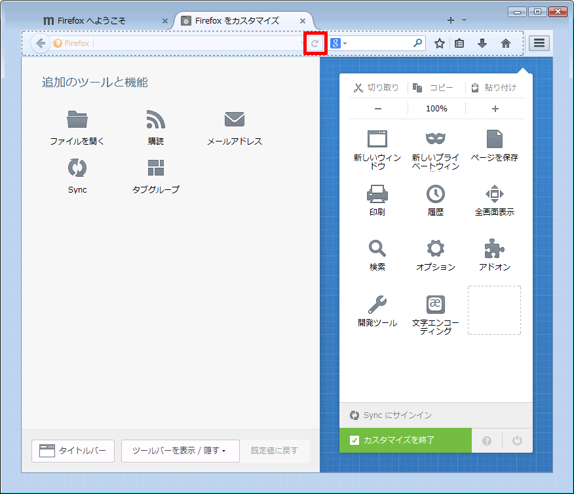The image size is (574, 494).
Task: Click the reload page icon
Action: coord(315,43)
